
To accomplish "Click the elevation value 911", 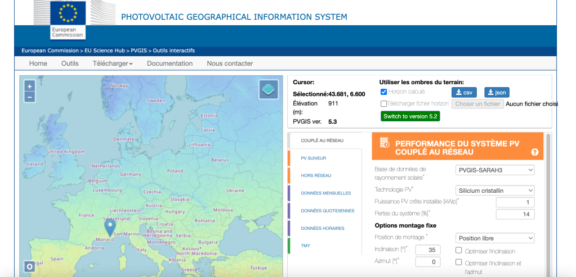I will pos(333,103).
